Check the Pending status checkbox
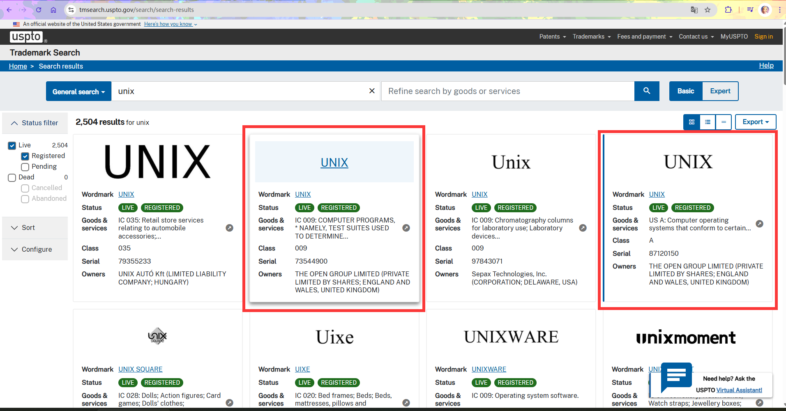 click(x=25, y=167)
